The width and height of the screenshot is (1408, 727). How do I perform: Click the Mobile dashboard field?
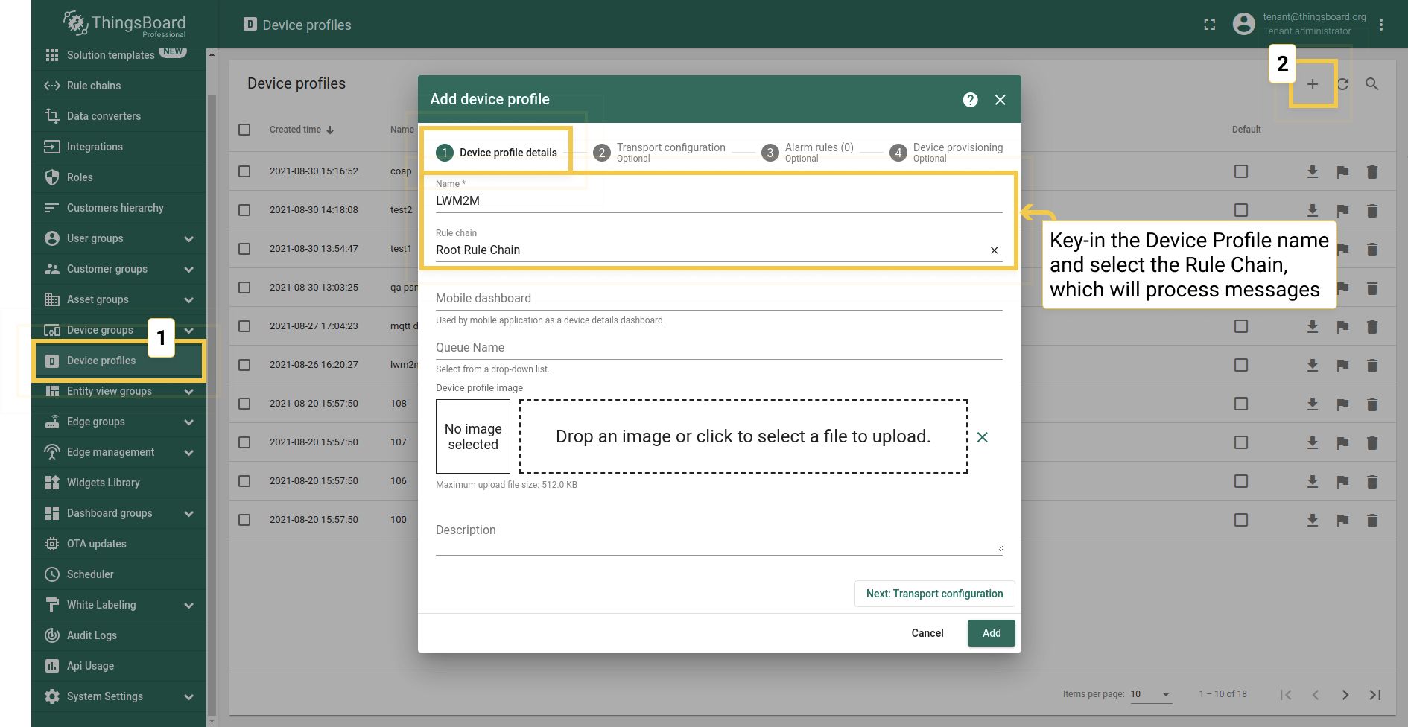(719, 299)
